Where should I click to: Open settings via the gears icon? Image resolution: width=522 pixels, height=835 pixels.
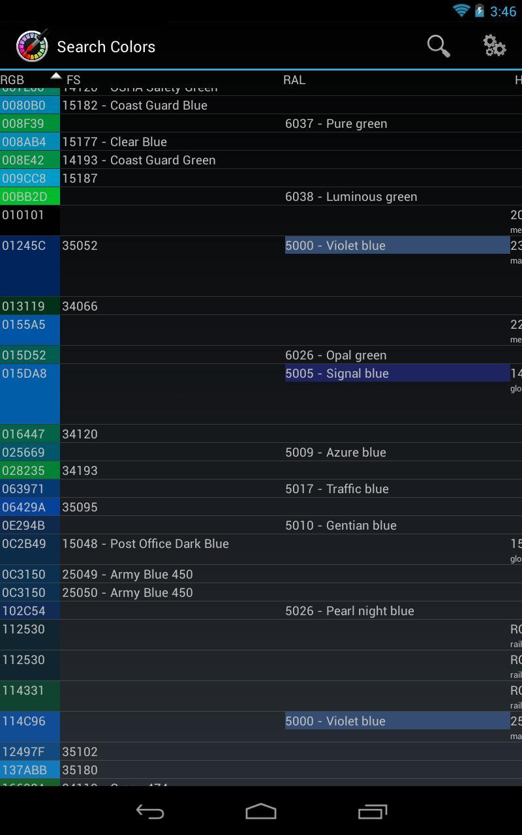pos(494,46)
